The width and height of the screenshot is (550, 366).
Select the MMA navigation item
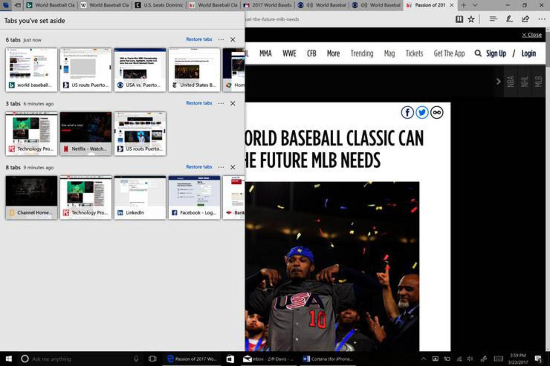[x=266, y=54]
